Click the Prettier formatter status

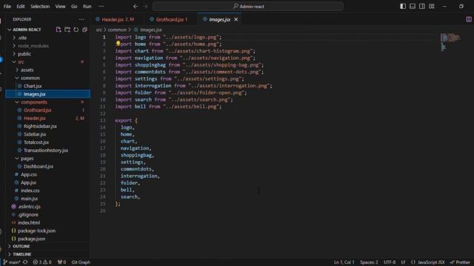pos(460,262)
